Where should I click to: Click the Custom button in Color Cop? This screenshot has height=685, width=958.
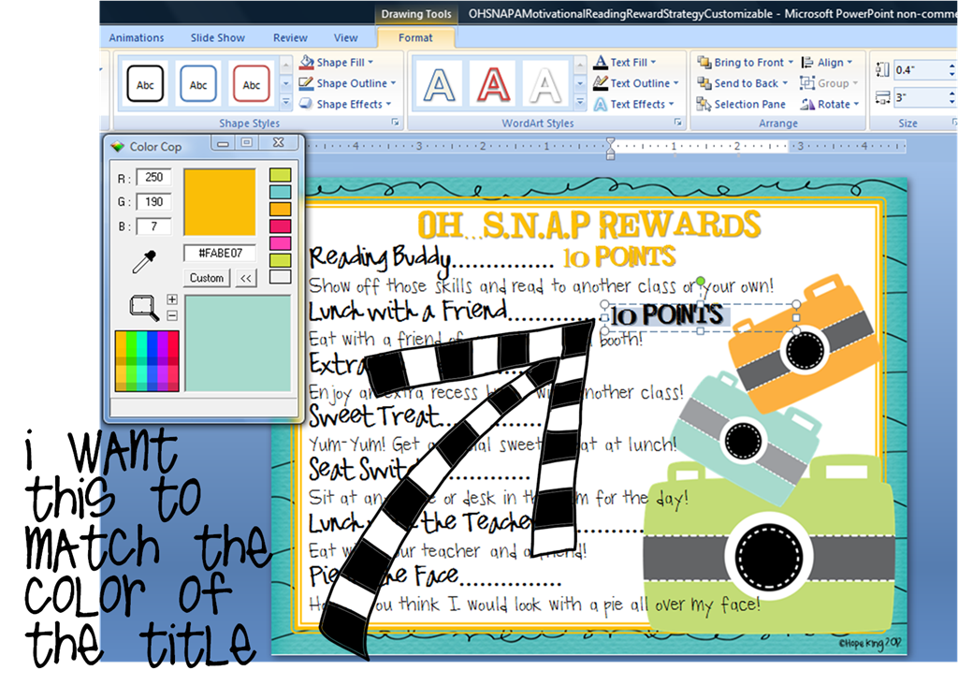coord(207,278)
